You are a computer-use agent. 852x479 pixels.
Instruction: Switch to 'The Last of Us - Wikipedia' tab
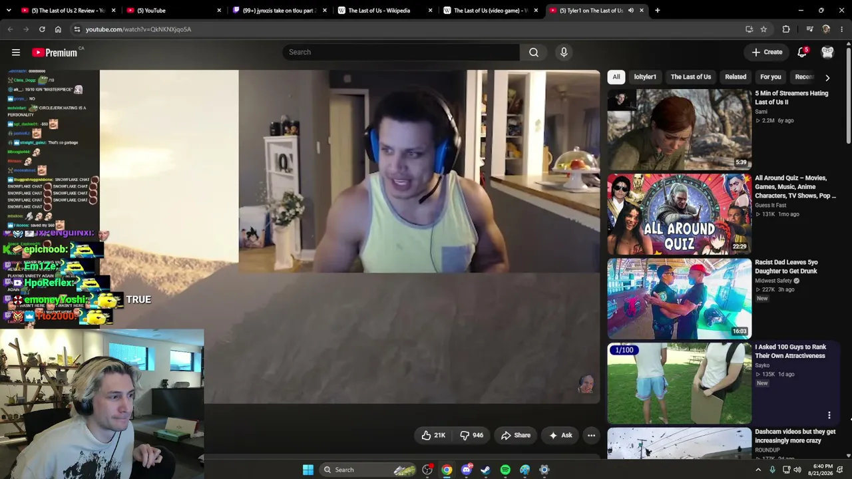point(385,11)
